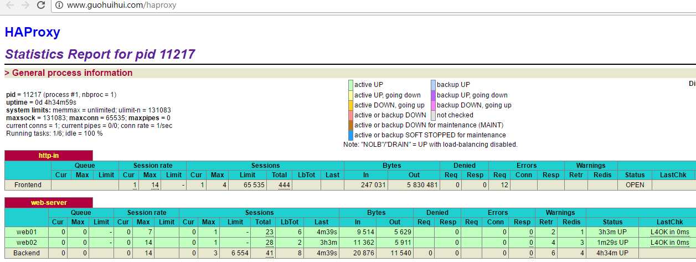Screen dimensions: 696x262
Task: Click web01 LastChk 'L4OK in 0ms'
Action: pyautogui.click(x=669, y=232)
